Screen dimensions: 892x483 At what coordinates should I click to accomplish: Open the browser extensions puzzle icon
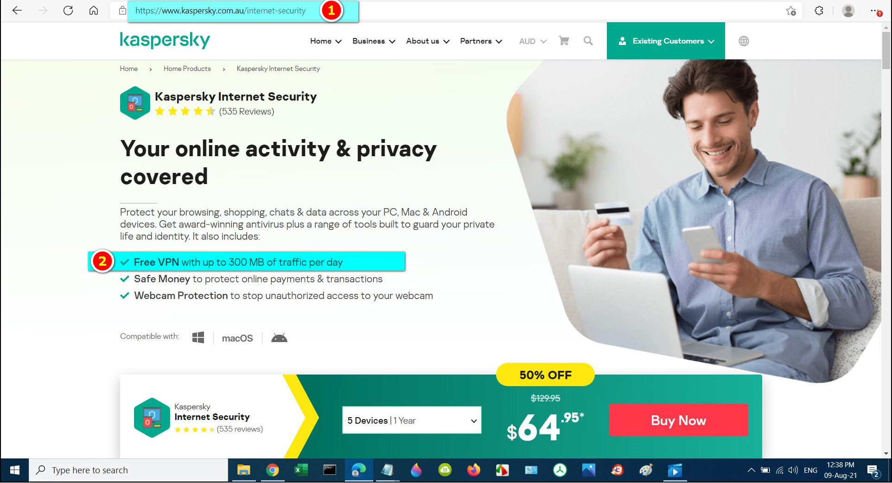(819, 11)
